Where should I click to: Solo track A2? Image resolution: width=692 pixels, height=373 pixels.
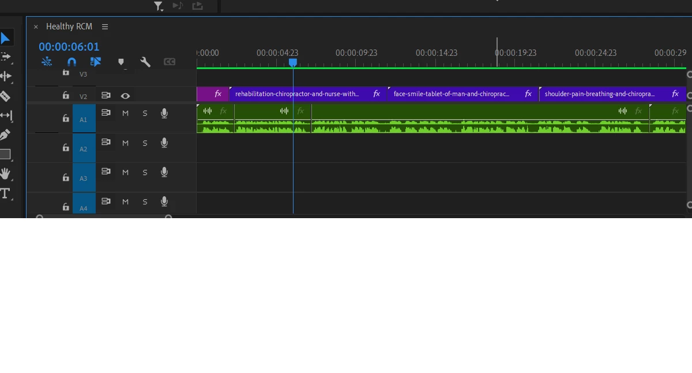pos(145,143)
